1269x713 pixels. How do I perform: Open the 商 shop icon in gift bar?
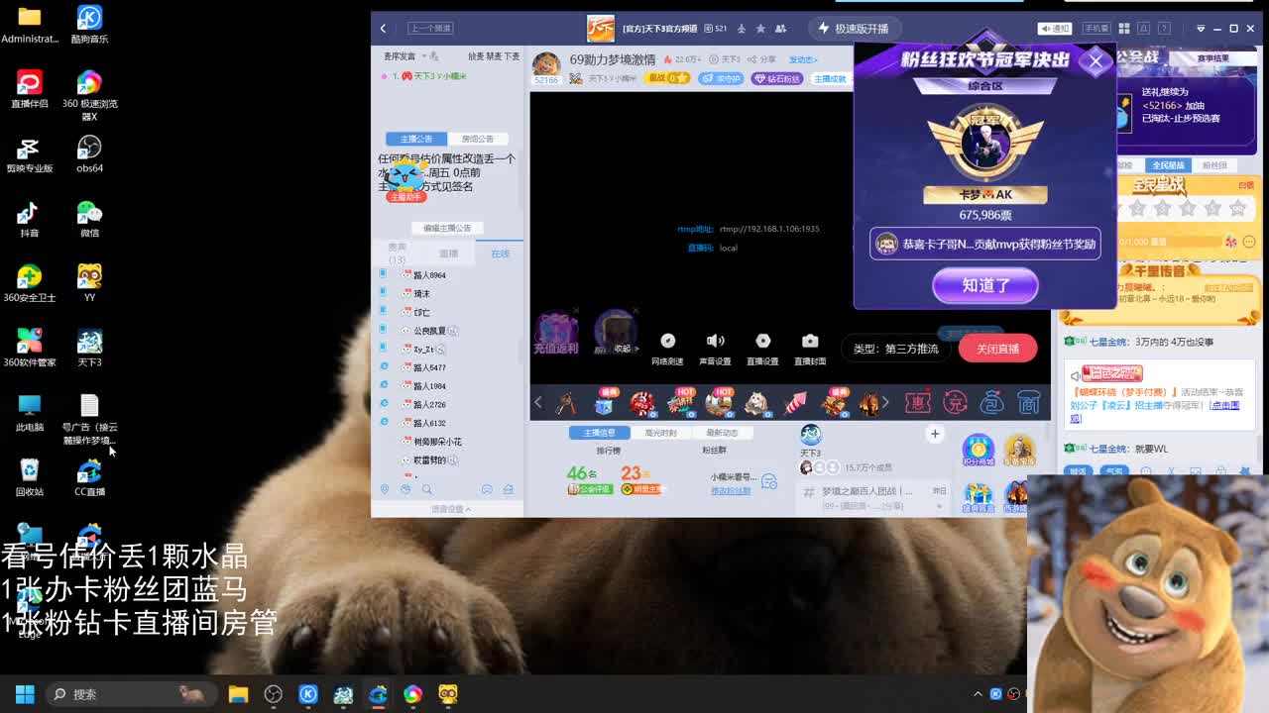click(1028, 401)
